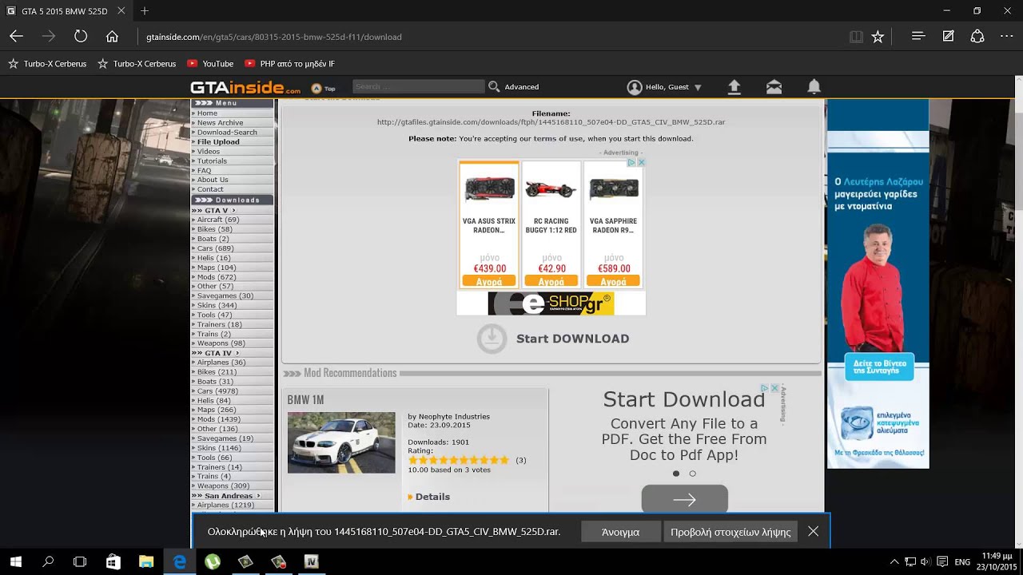Go to the browser home page
This screenshot has height=575, width=1023.
(112, 37)
